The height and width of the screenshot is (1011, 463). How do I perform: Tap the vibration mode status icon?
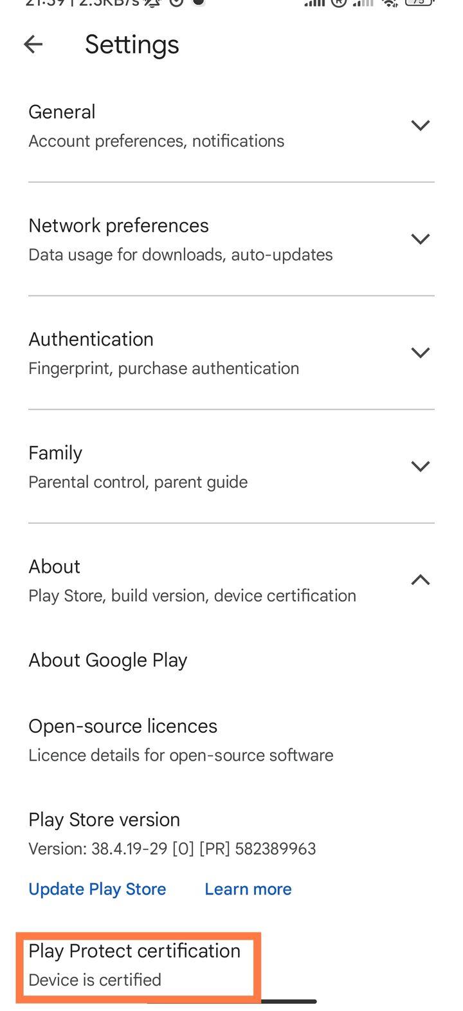pos(149,5)
